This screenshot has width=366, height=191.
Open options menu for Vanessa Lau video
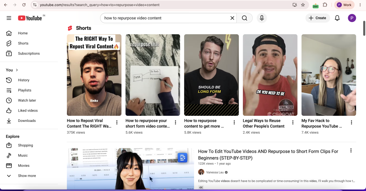(x=351, y=150)
